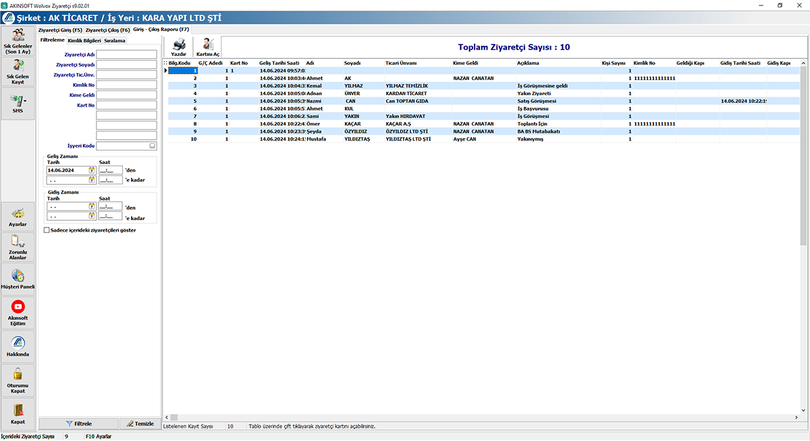Switch to Ziyaretçi Giriş (F5) tab
Viewport: 810px width, 441px height.
coord(60,30)
